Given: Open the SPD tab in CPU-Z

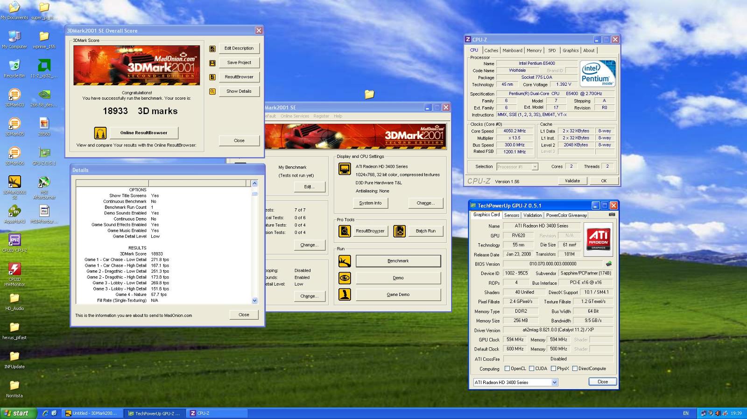Looking at the screenshot, I should coord(552,50).
